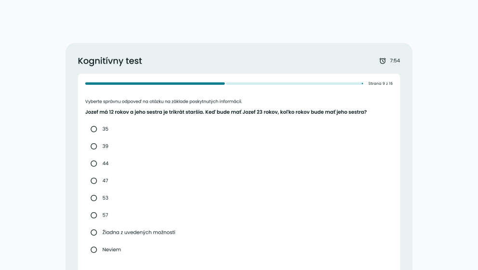Click the 'Vyberte správnu odpoveď' instruction text
Viewport: 478px width, 270px height.
tap(163, 101)
